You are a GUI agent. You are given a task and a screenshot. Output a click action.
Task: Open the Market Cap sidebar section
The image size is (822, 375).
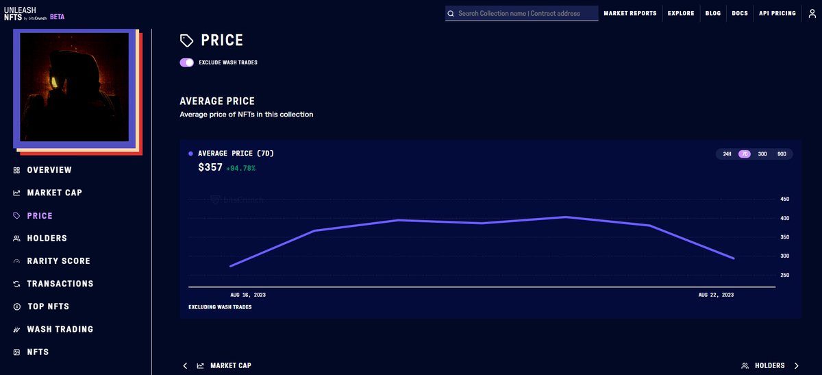tap(55, 193)
